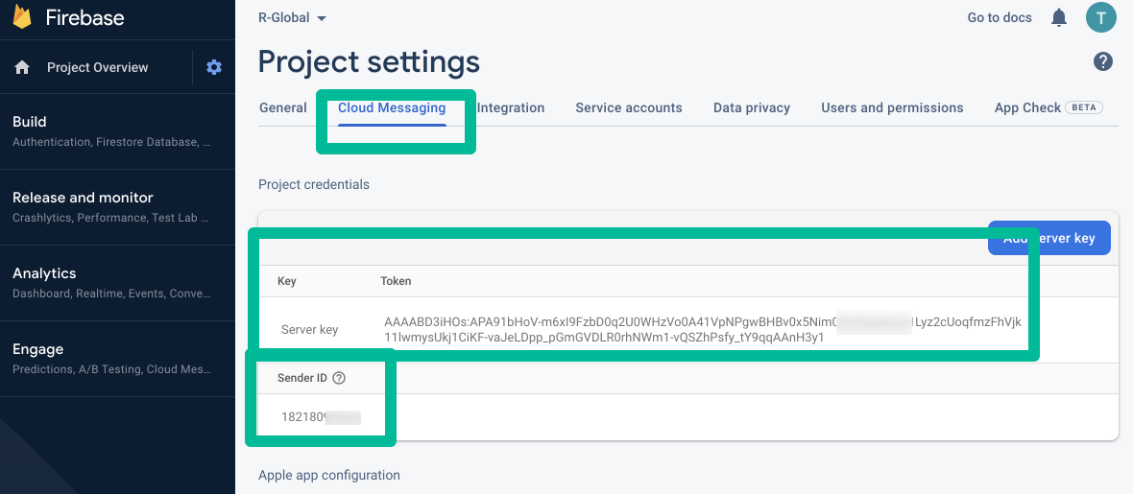Open the App Check beta tab

(x=1049, y=108)
